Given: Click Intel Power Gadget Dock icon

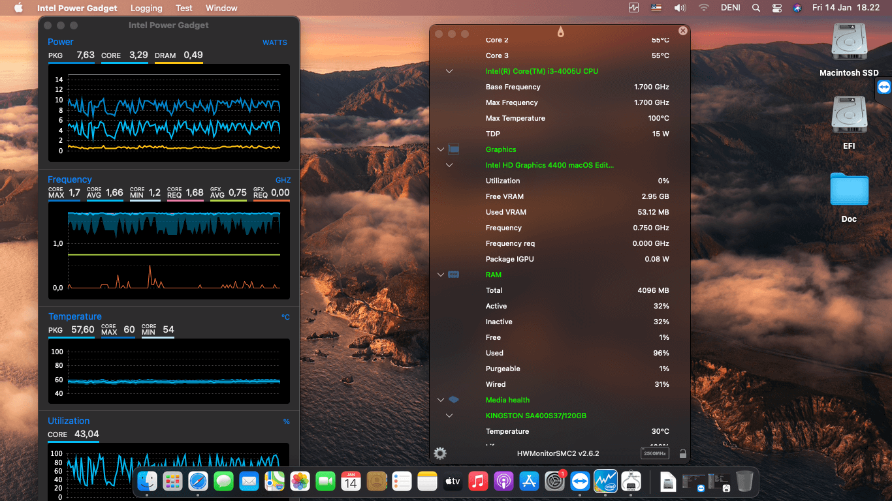Looking at the screenshot, I should click(x=605, y=481).
